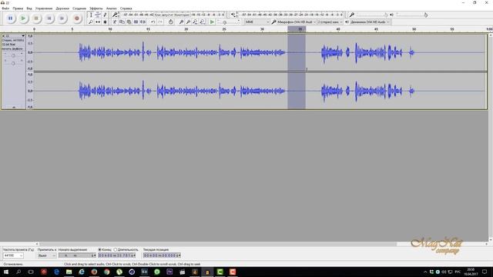Open the Эффекты menu

(96, 8)
